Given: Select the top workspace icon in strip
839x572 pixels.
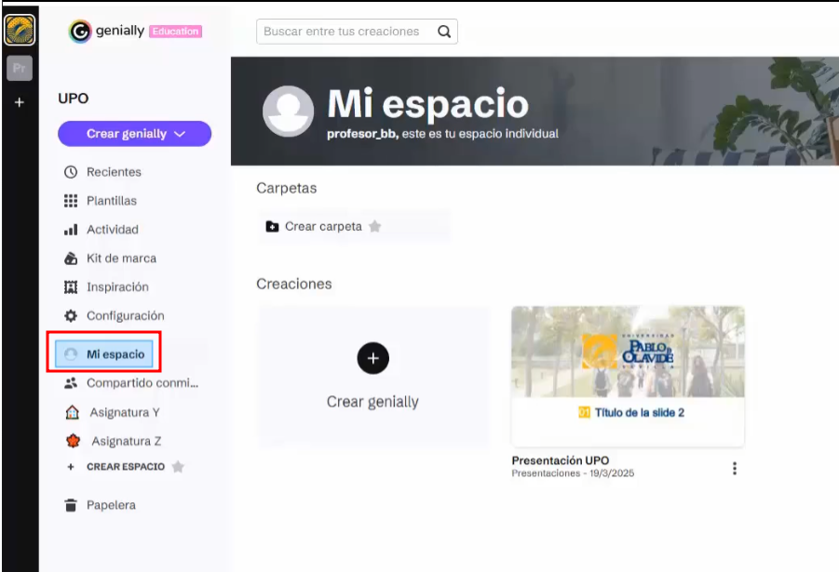Looking at the screenshot, I should (20, 31).
